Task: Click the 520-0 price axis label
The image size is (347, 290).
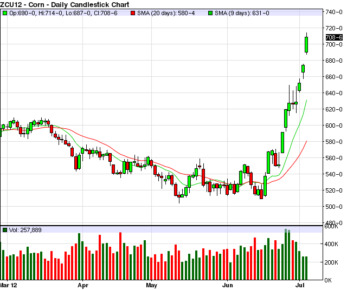Action: click(x=334, y=190)
